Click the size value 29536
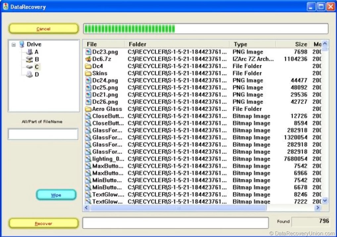Screen dimensions: 337x237 click(299, 95)
